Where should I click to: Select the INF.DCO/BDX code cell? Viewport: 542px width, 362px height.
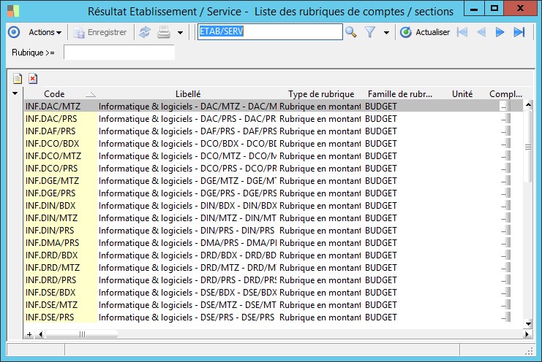[61, 144]
